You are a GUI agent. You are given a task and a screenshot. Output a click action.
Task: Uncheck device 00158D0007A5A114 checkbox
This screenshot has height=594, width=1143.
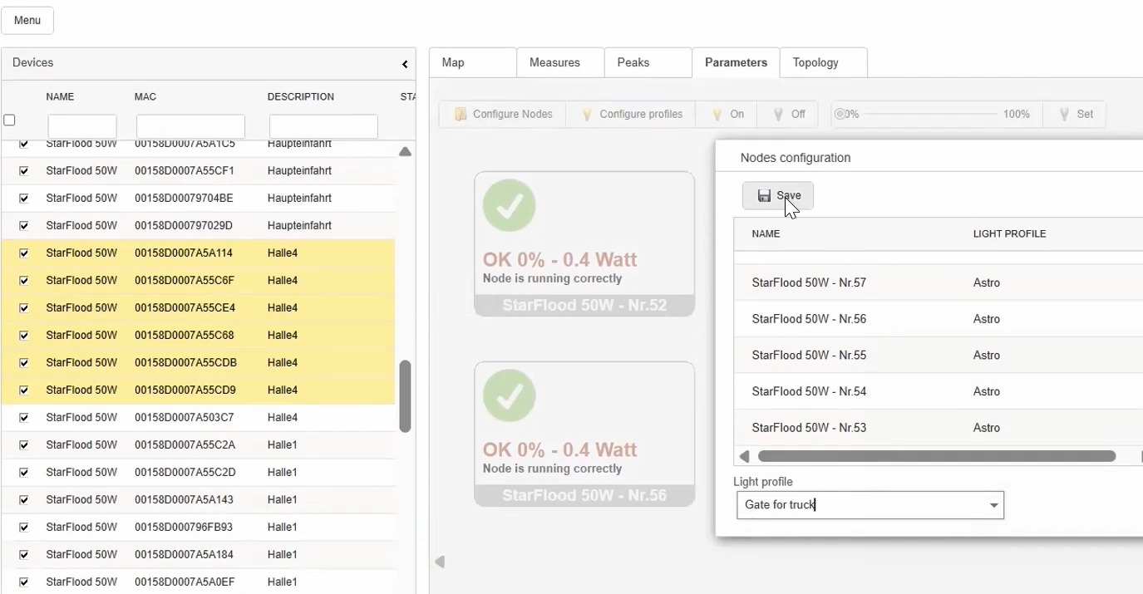tap(23, 253)
